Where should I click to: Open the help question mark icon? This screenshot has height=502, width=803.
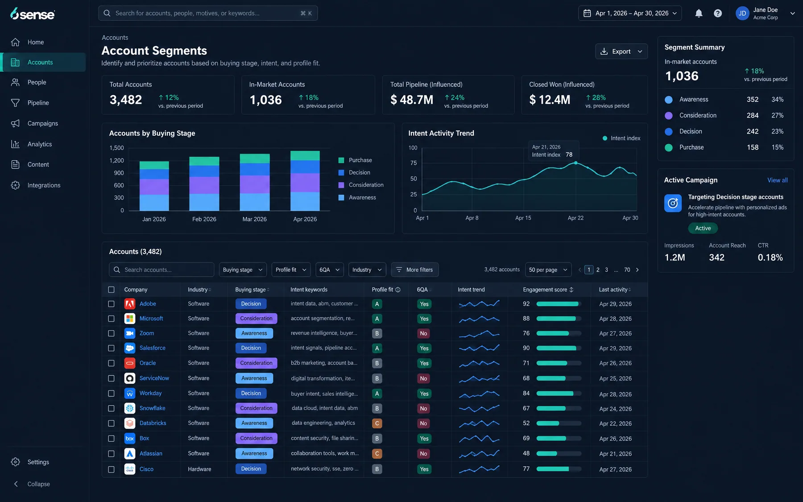[x=718, y=13]
